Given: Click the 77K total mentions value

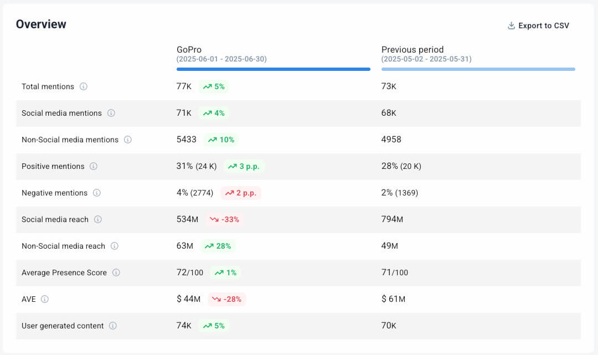Looking at the screenshot, I should pyautogui.click(x=184, y=86).
